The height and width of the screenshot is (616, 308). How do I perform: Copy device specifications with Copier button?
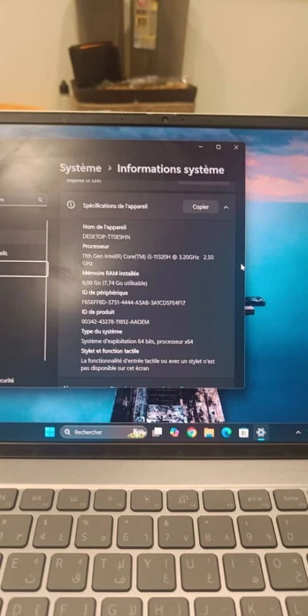pyautogui.click(x=201, y=207)
